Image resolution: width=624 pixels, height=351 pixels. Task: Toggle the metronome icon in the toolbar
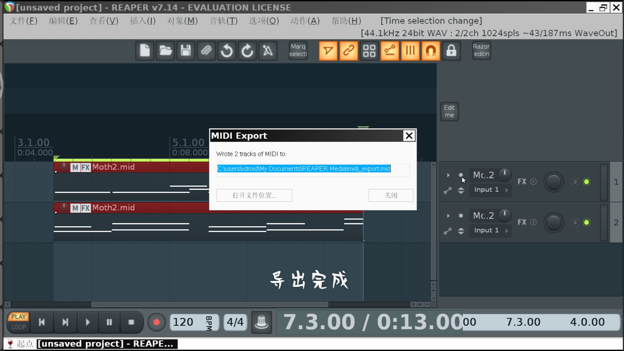pos(268,51)
